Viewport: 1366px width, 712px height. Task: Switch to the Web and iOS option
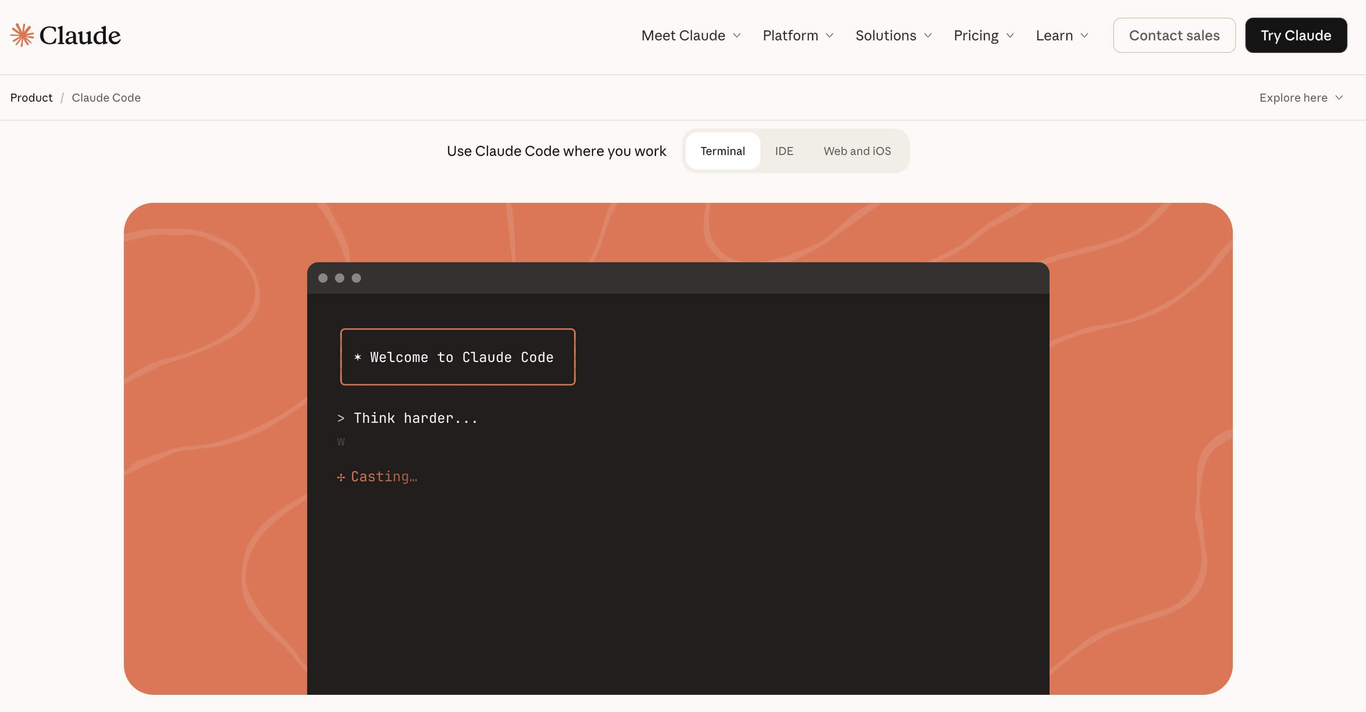[857, 151]
